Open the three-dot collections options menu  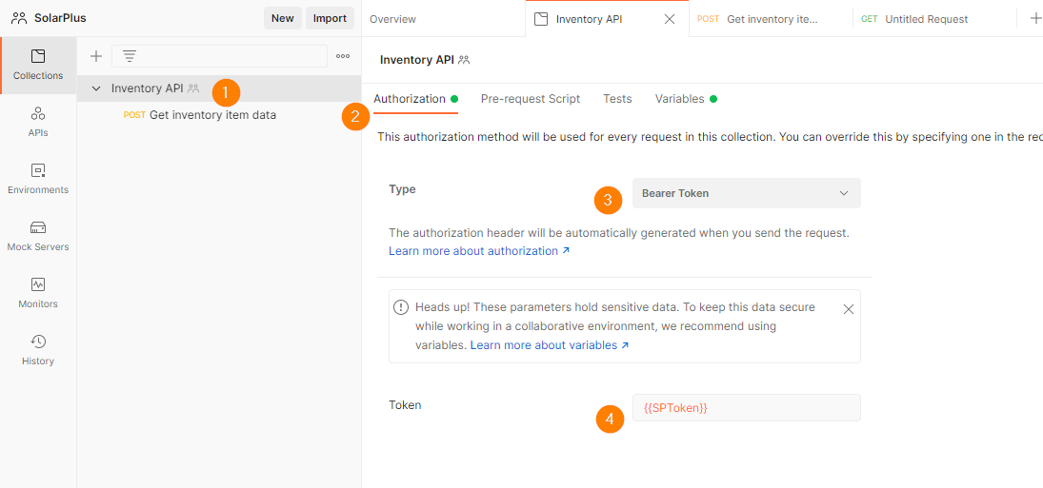(343, 56)
